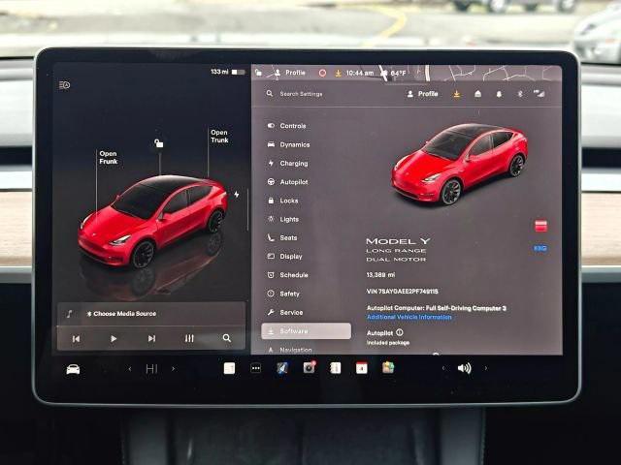Open the Schedule settings

pos(288,275)
